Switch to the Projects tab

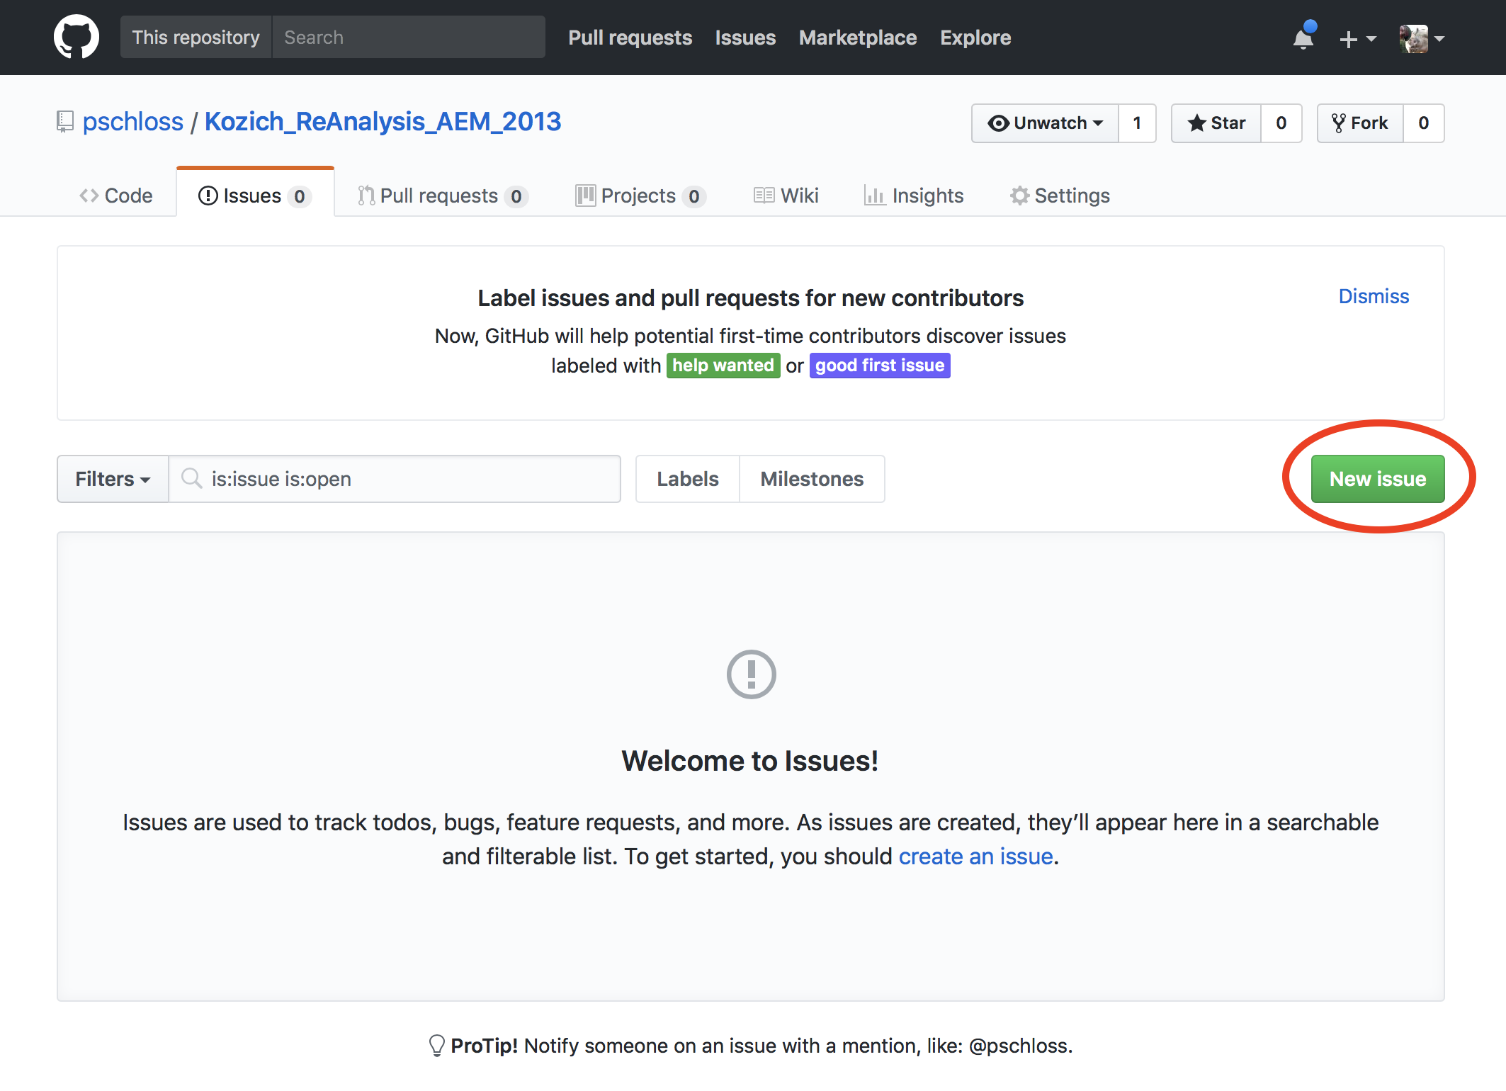(640, 196)
